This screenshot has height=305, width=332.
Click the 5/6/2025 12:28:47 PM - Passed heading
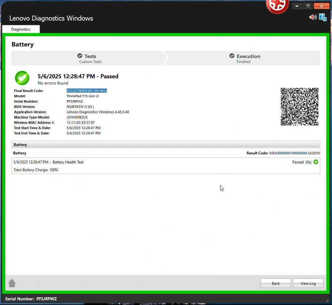pos(78,76)
